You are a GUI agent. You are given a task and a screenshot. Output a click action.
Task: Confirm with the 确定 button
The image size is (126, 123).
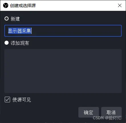pos(89,112)
